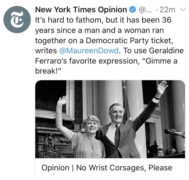Open the New York Times Opinion account name
The image size is (189, 180).
tap(81, 10)
